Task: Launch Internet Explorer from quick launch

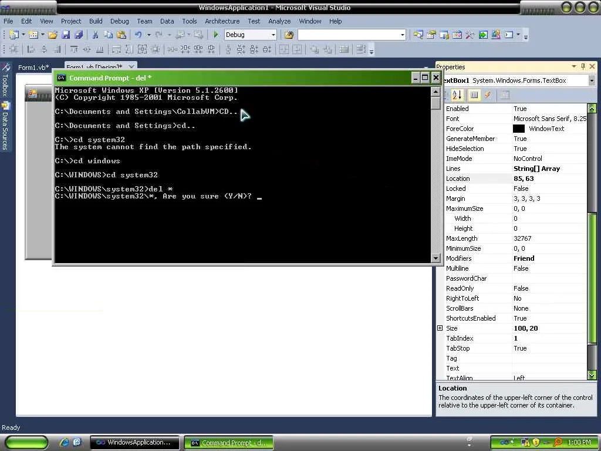Action: point(64,442)
